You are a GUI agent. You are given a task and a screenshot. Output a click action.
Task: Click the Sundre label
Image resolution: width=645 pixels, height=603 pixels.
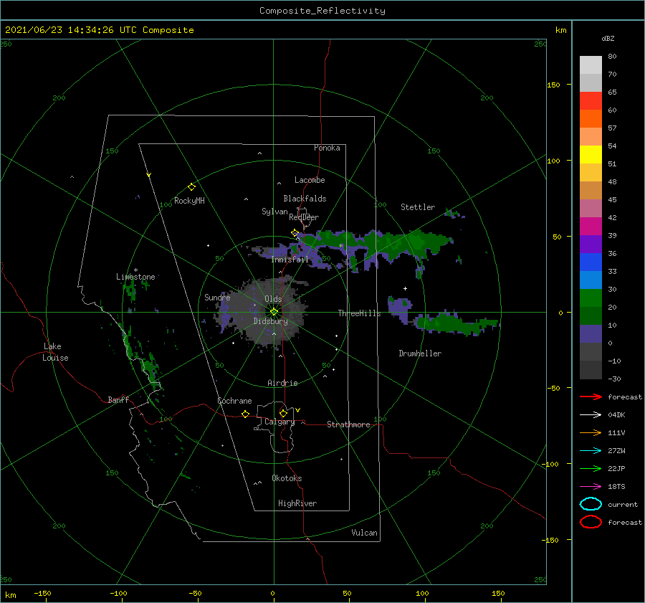coord(217,297)
